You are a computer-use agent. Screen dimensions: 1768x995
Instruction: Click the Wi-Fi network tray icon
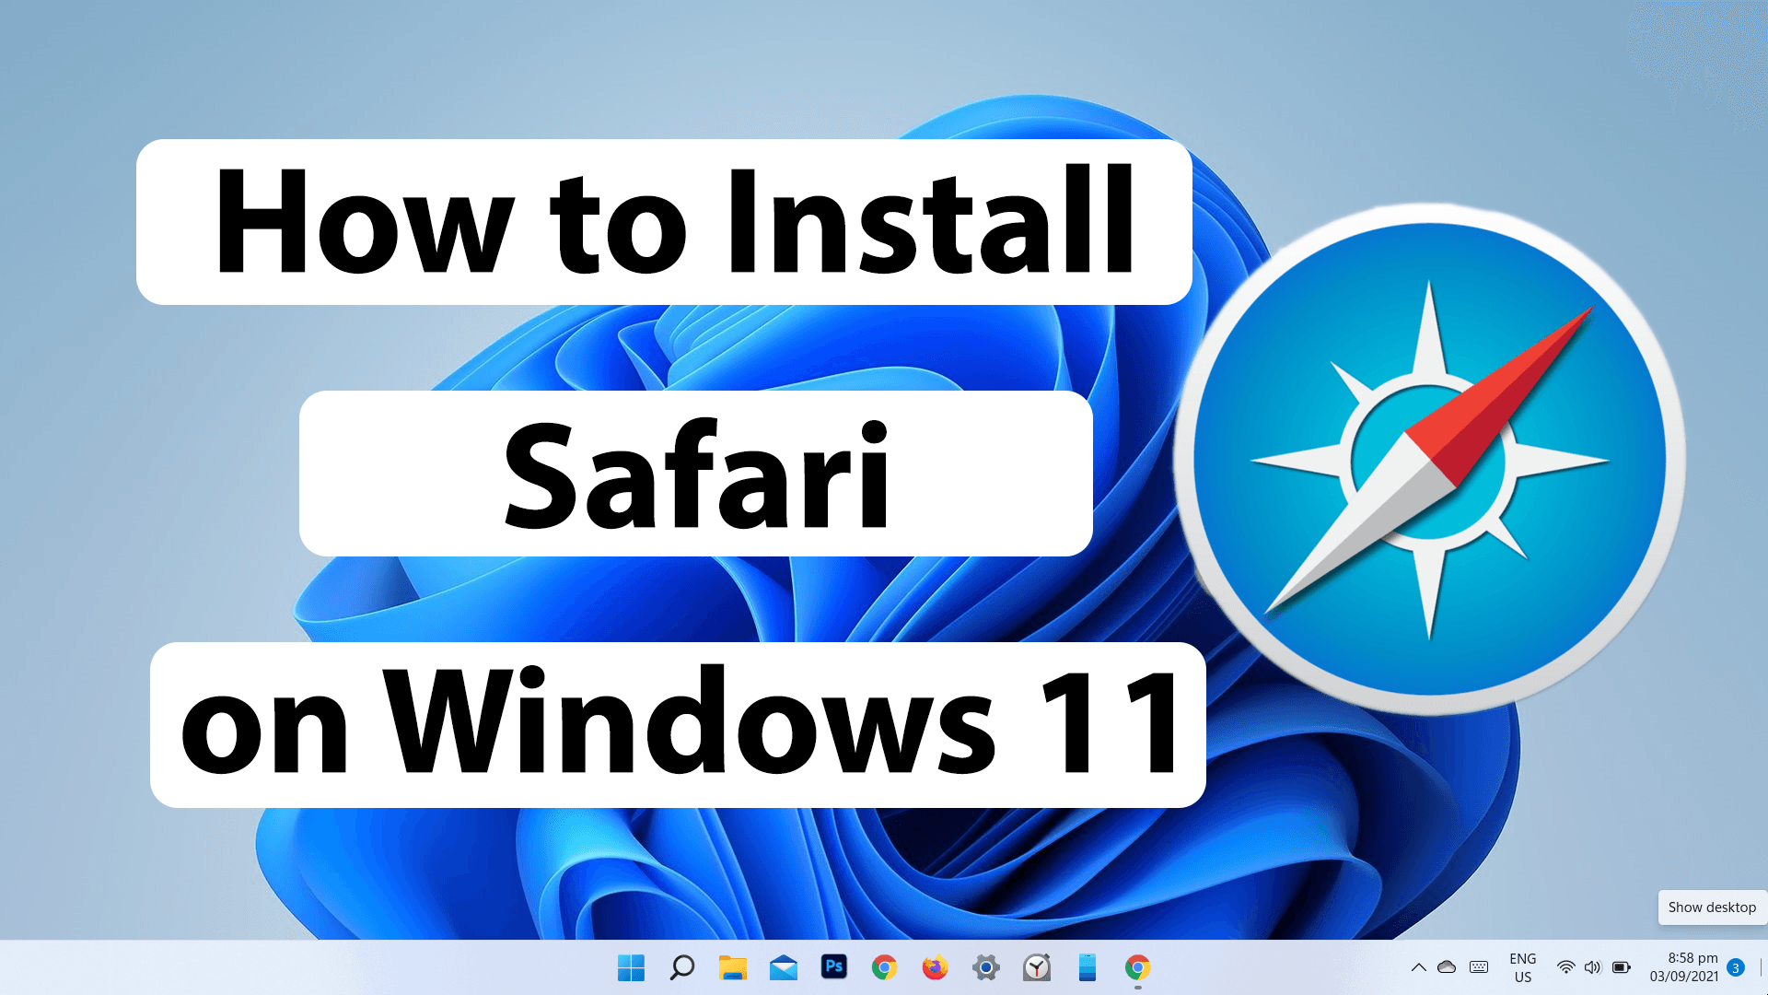tap(1565, 967)
